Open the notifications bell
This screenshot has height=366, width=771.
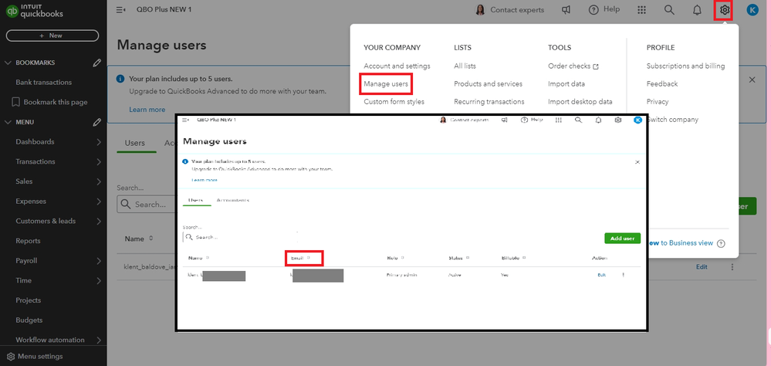click(x=697, y=10)
